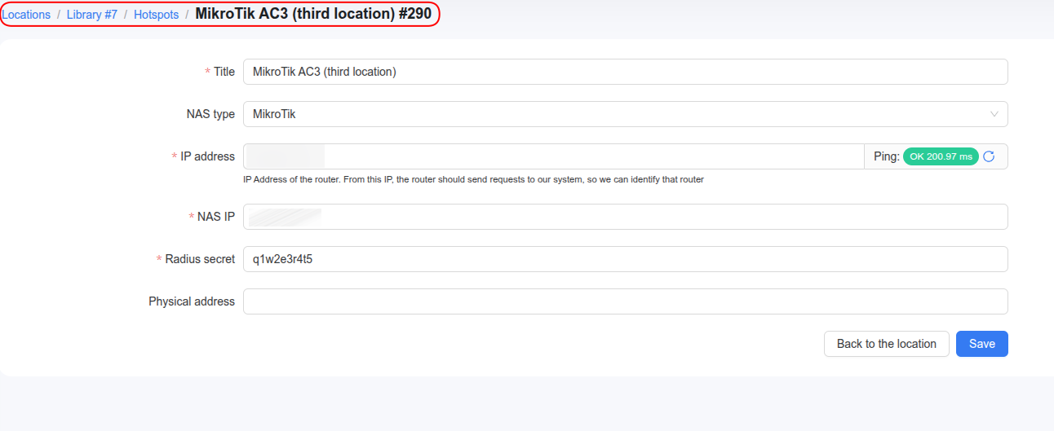Refresh the ping check with the reload icon
Screen dimensions: 1054x431
tap(989, 156)
